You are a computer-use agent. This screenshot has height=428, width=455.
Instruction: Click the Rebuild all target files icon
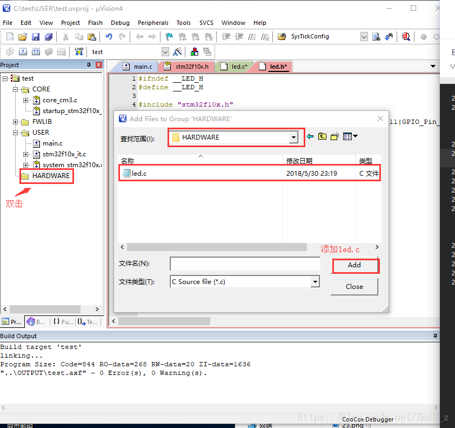pos(36,52)
